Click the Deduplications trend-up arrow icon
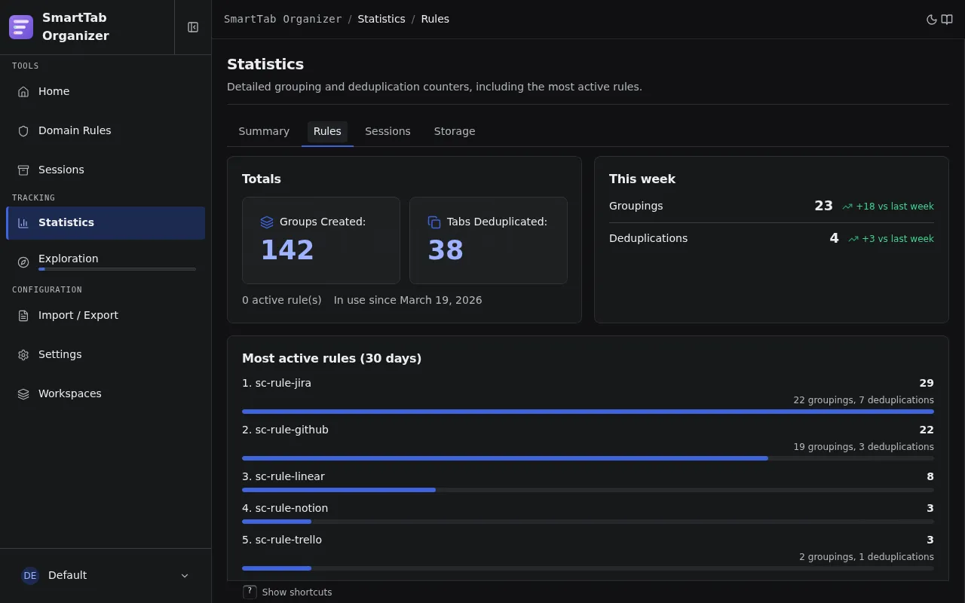Image resolution: width=965 pixels, height=603 pixels. coord(853,239)
